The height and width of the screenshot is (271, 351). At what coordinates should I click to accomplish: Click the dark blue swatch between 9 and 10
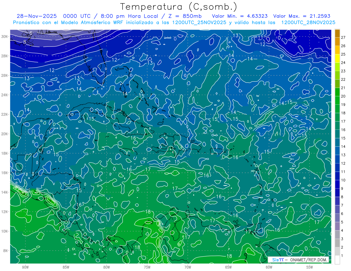[337, 184]
